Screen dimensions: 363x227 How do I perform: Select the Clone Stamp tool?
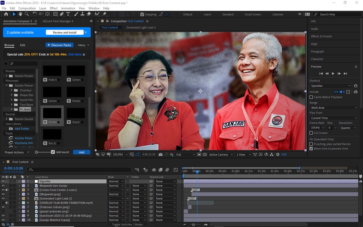pos(82,14)
